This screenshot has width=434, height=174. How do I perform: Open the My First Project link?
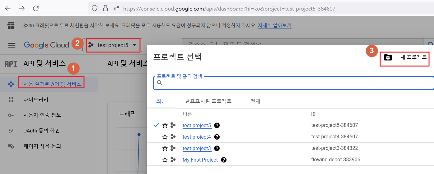click(200, 160)
